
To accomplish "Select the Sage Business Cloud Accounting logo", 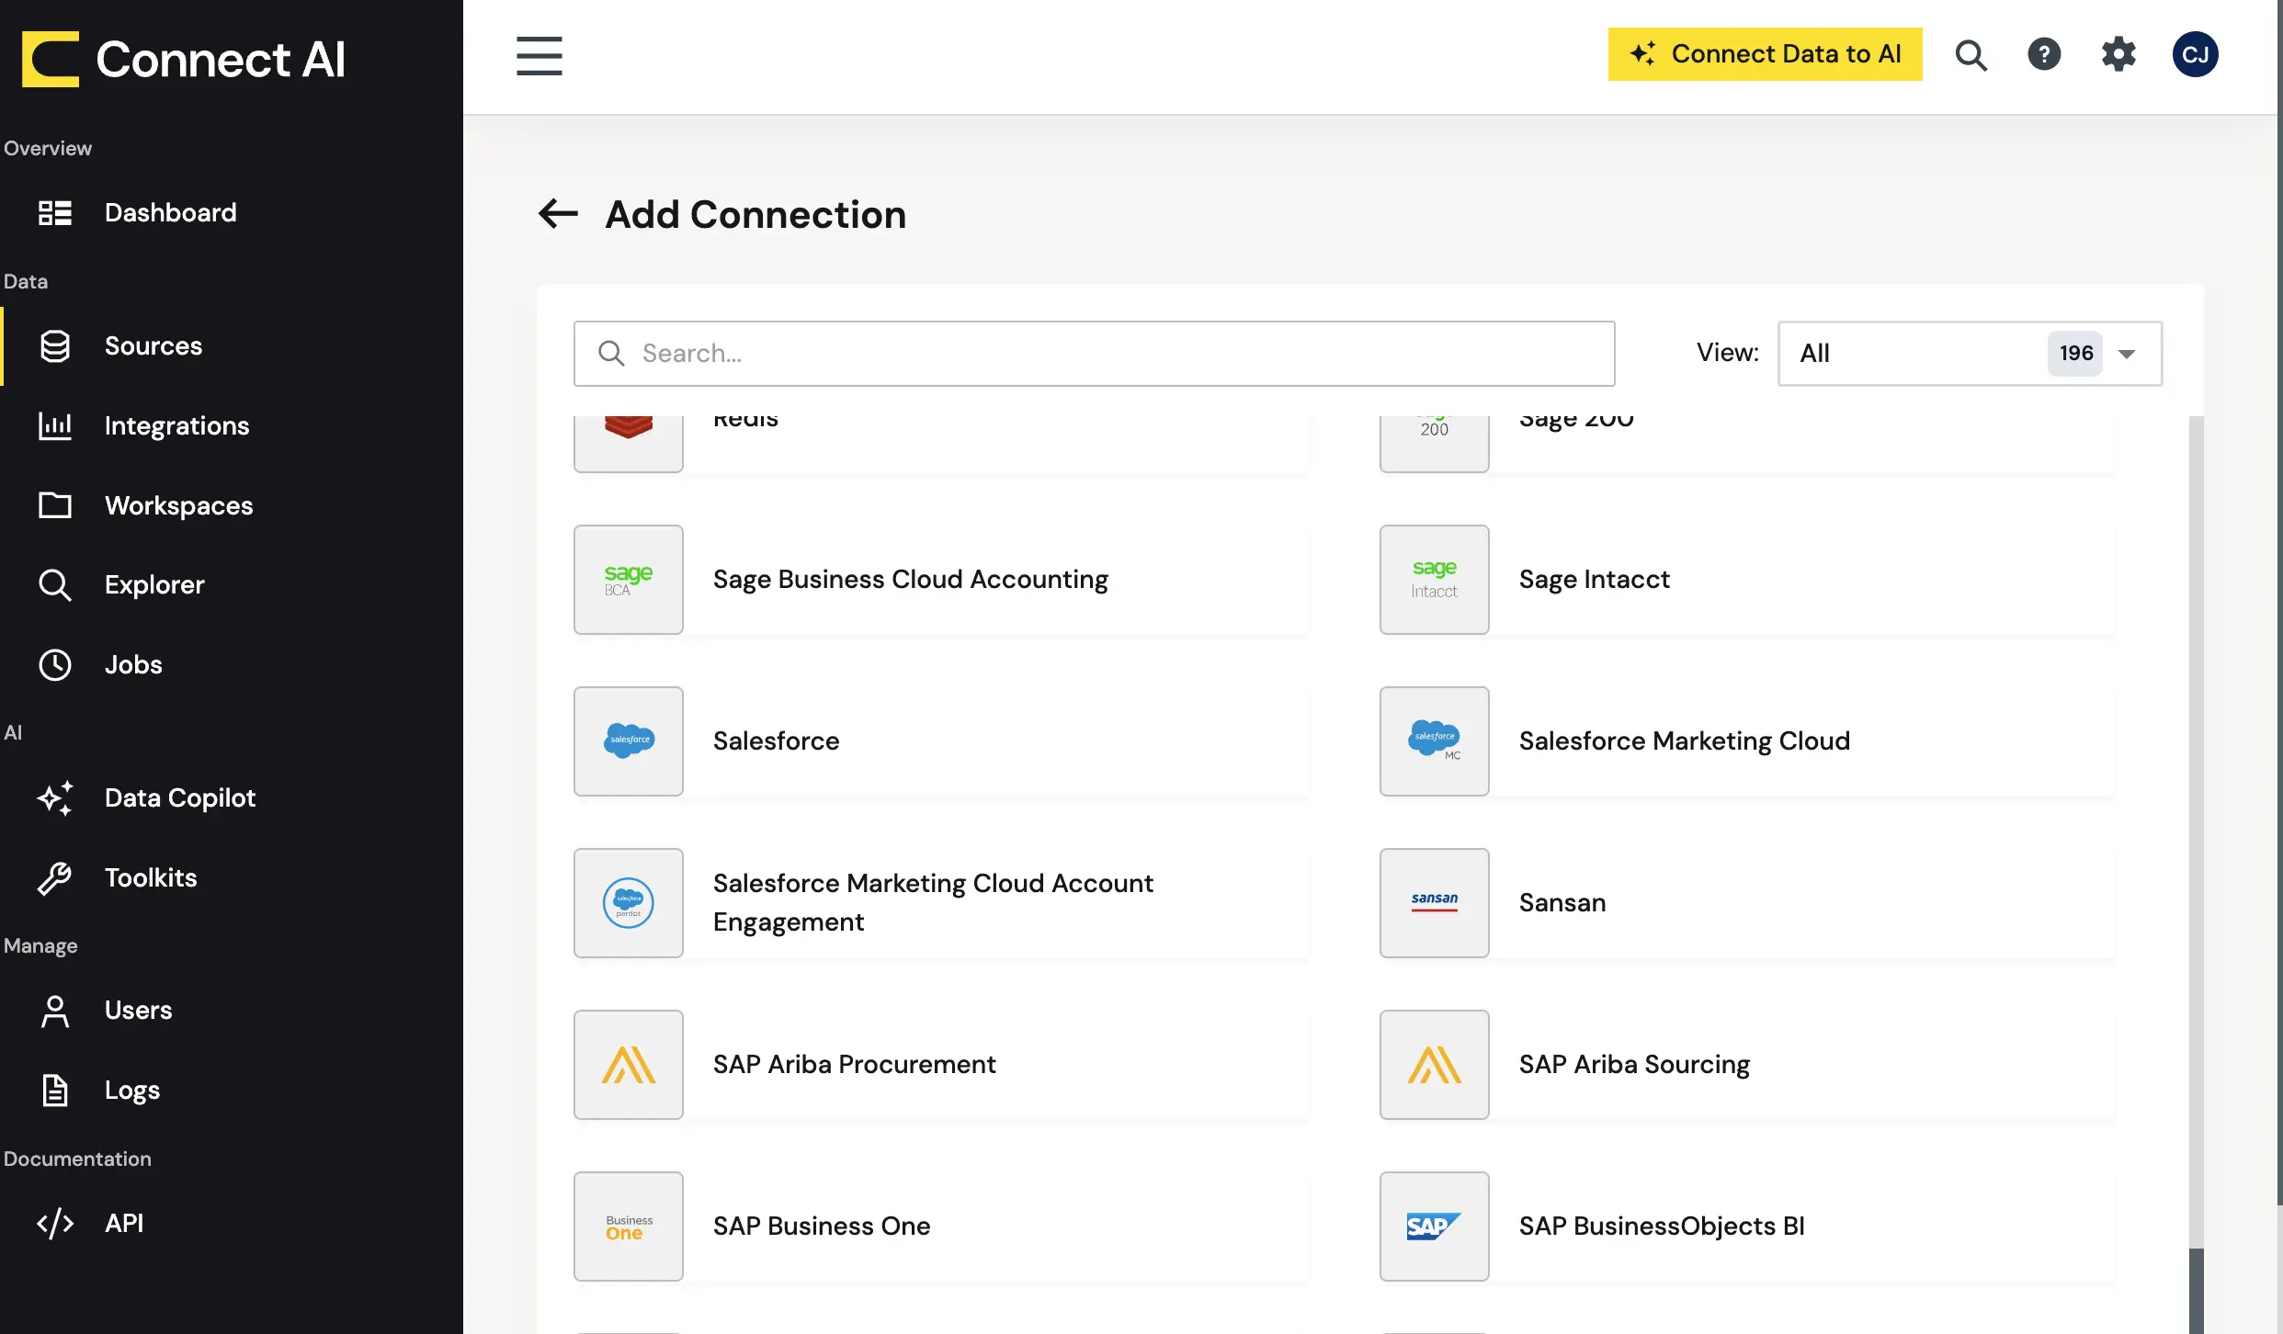I will tap(629, 580).
